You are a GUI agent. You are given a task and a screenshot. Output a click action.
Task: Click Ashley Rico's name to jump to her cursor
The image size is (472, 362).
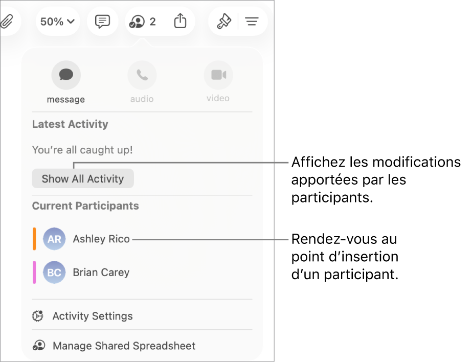click(x=101, y=239)
